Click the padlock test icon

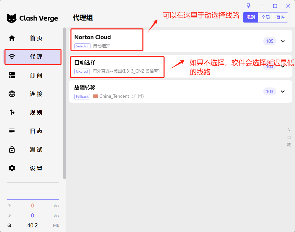[12, 150]
